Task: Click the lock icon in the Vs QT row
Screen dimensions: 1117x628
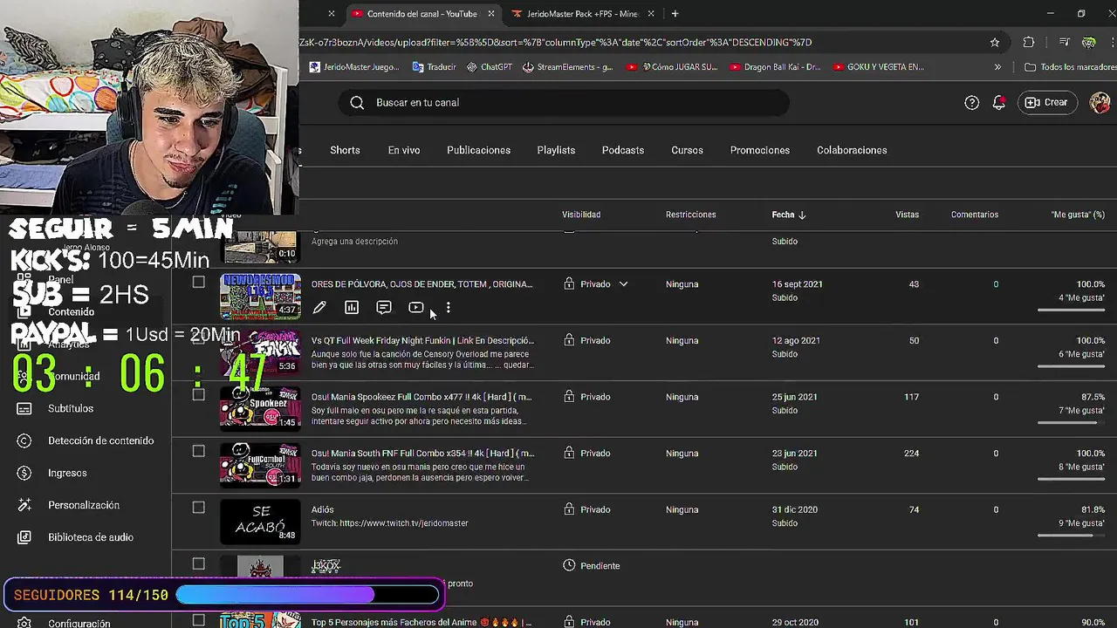Action: pyautogui.click(x=569, y=340)
